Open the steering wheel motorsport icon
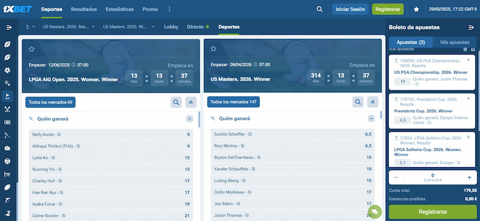 pos(8,161)
